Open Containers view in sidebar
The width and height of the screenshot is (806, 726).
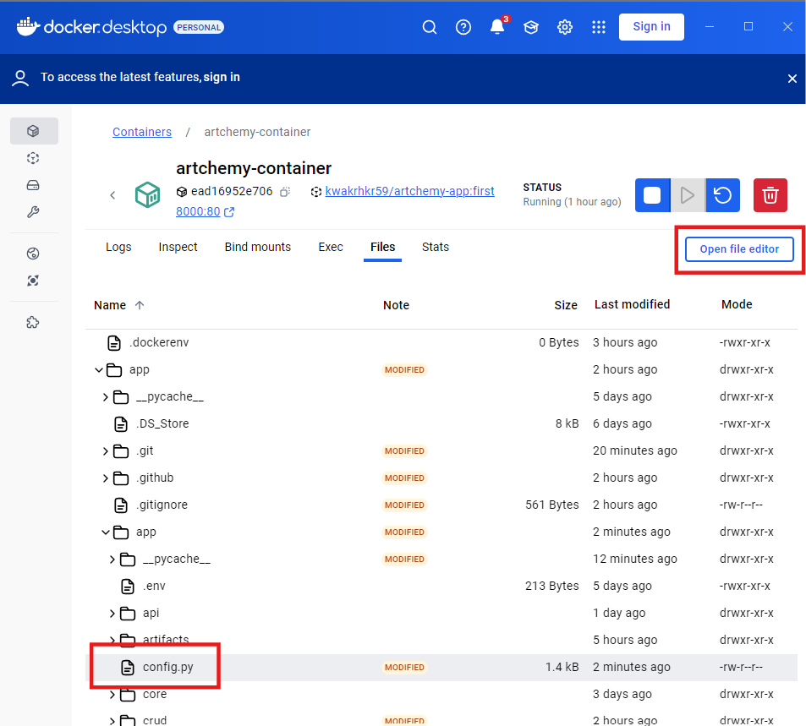(x=34, y=131)
